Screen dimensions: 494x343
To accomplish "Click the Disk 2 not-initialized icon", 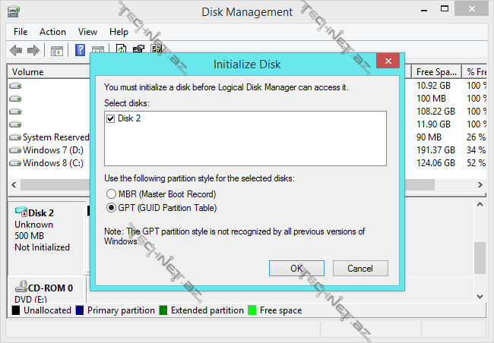I will coord(20,213).
